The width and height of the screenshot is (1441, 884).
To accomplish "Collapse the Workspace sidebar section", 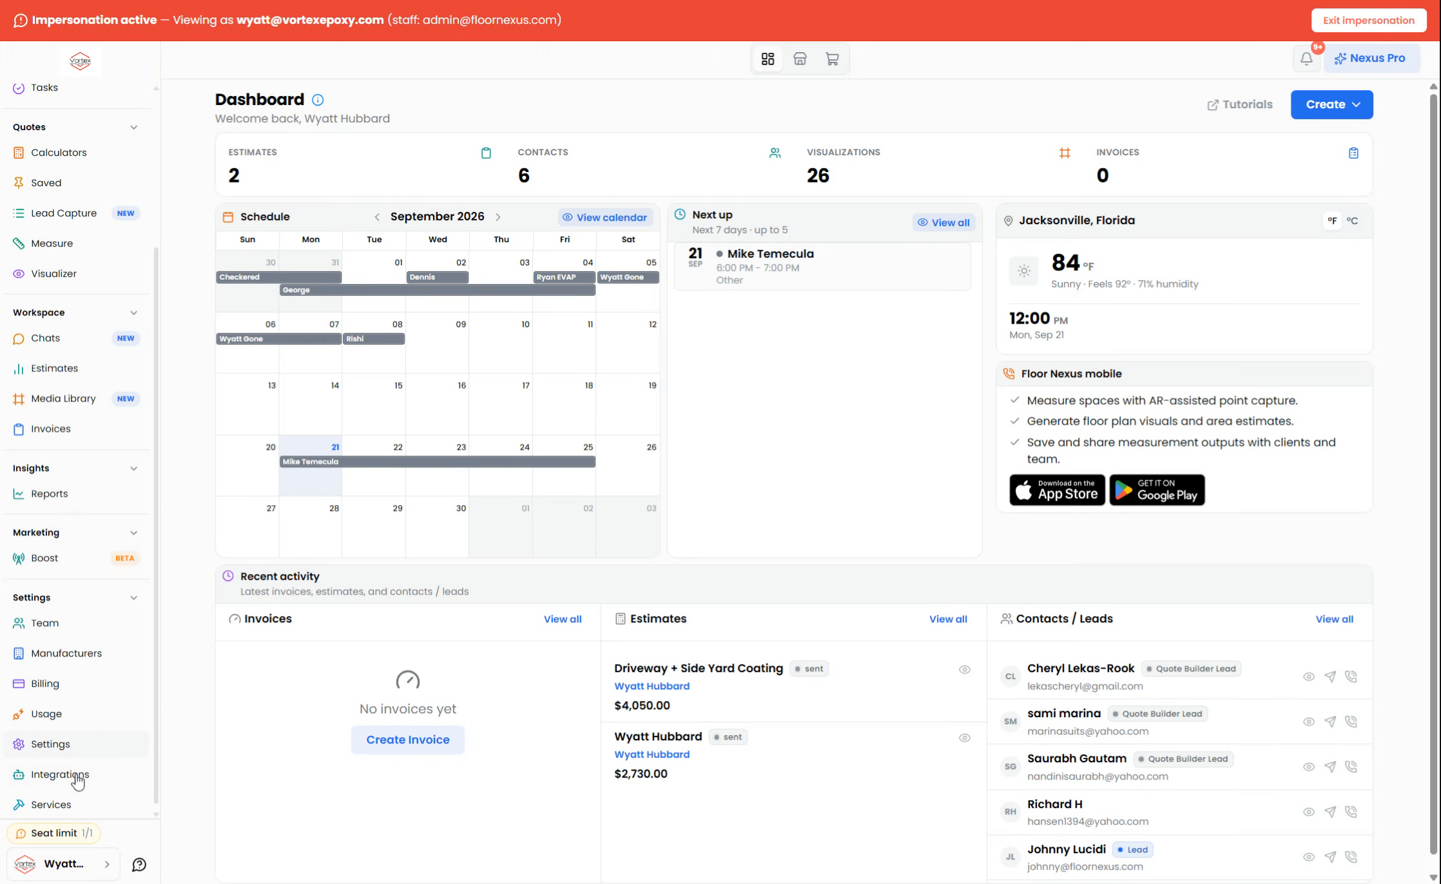I will (133, 313).
